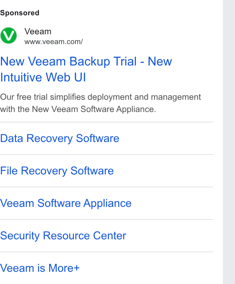This screenshot has width=235, height=284.
Task: Select the Veeam advertiser name
Action: [38, 32]
